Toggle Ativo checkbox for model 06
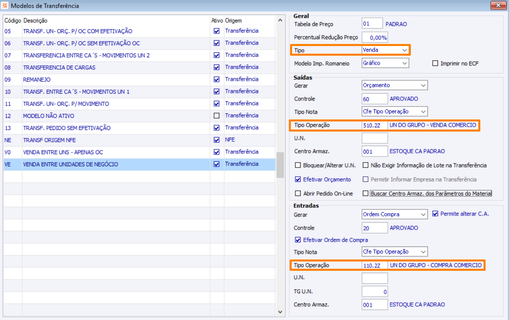The width and height of the screenshot is (509, 320). [217, 43]
